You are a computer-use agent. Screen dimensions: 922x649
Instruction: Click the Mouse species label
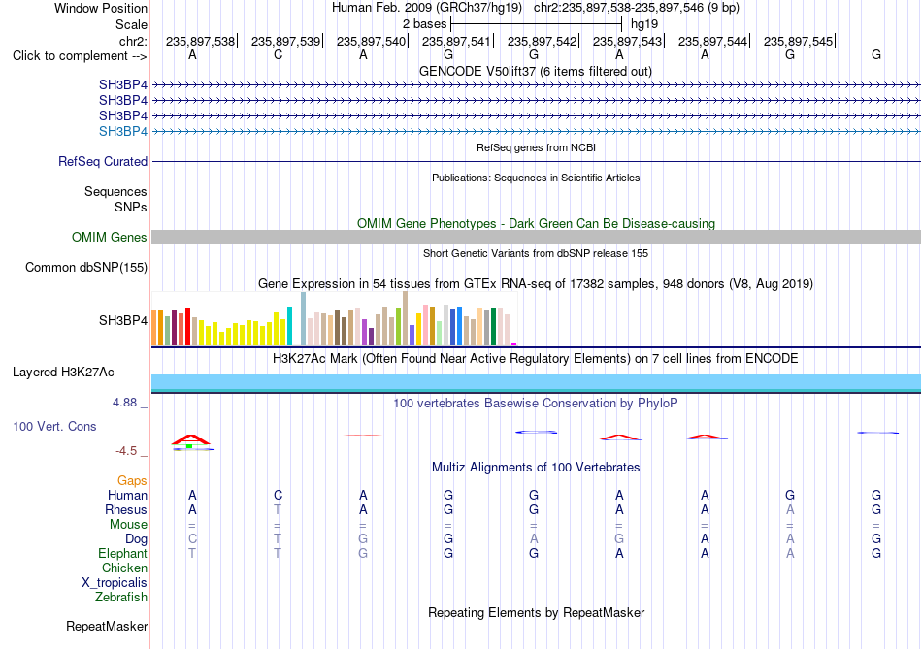[x=128, y=525]
